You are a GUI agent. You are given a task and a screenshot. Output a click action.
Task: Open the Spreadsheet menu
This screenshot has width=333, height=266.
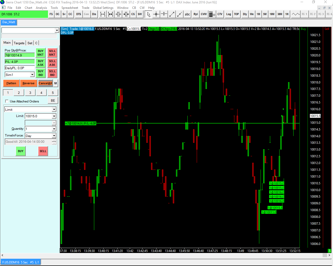[x=70, y=8]
